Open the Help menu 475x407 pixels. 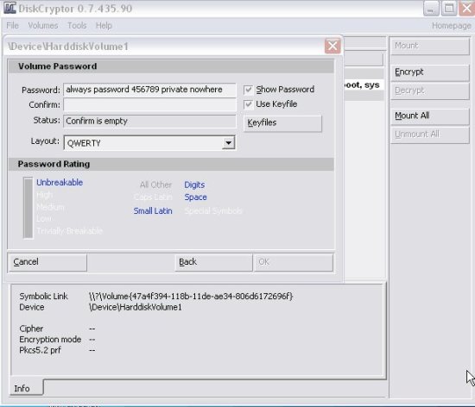104,25
